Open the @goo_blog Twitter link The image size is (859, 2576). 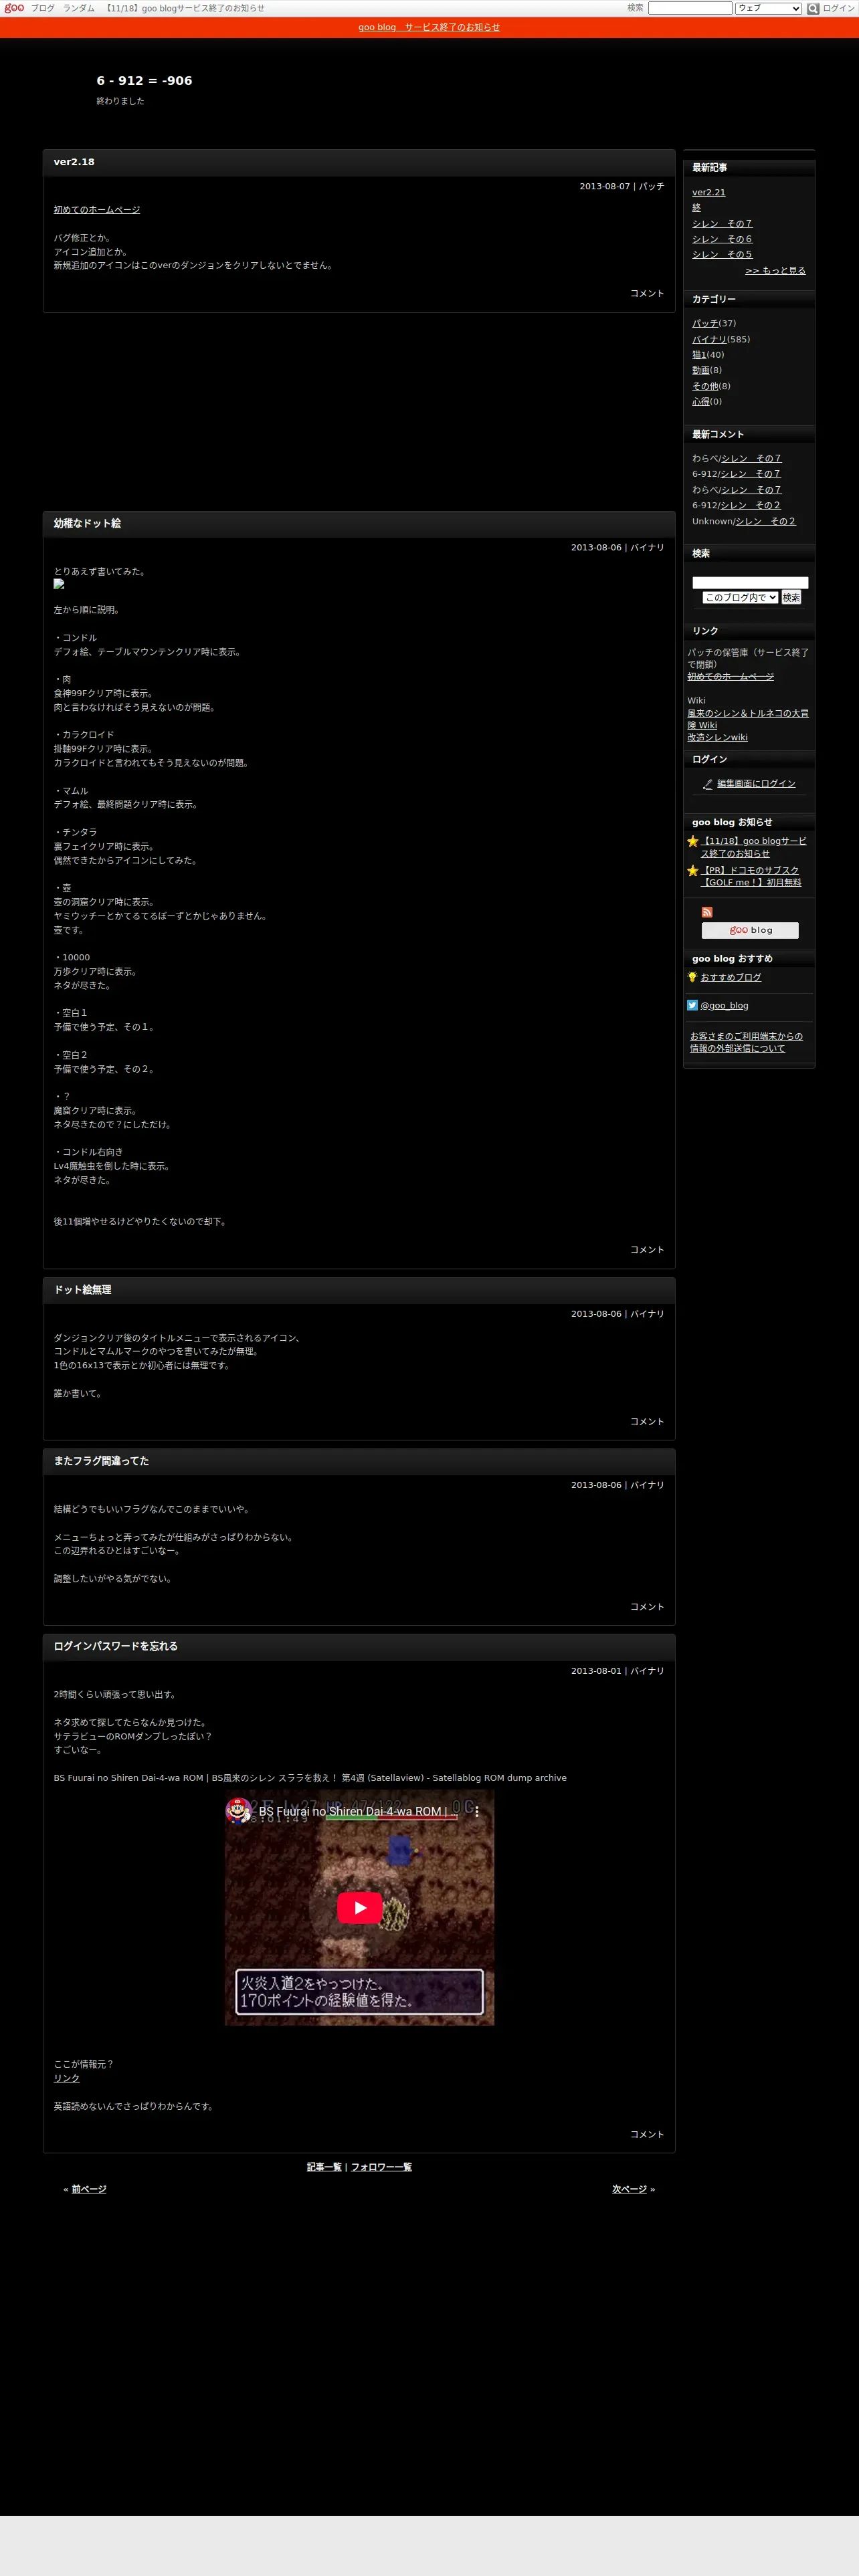click(x=724, y=1006)
